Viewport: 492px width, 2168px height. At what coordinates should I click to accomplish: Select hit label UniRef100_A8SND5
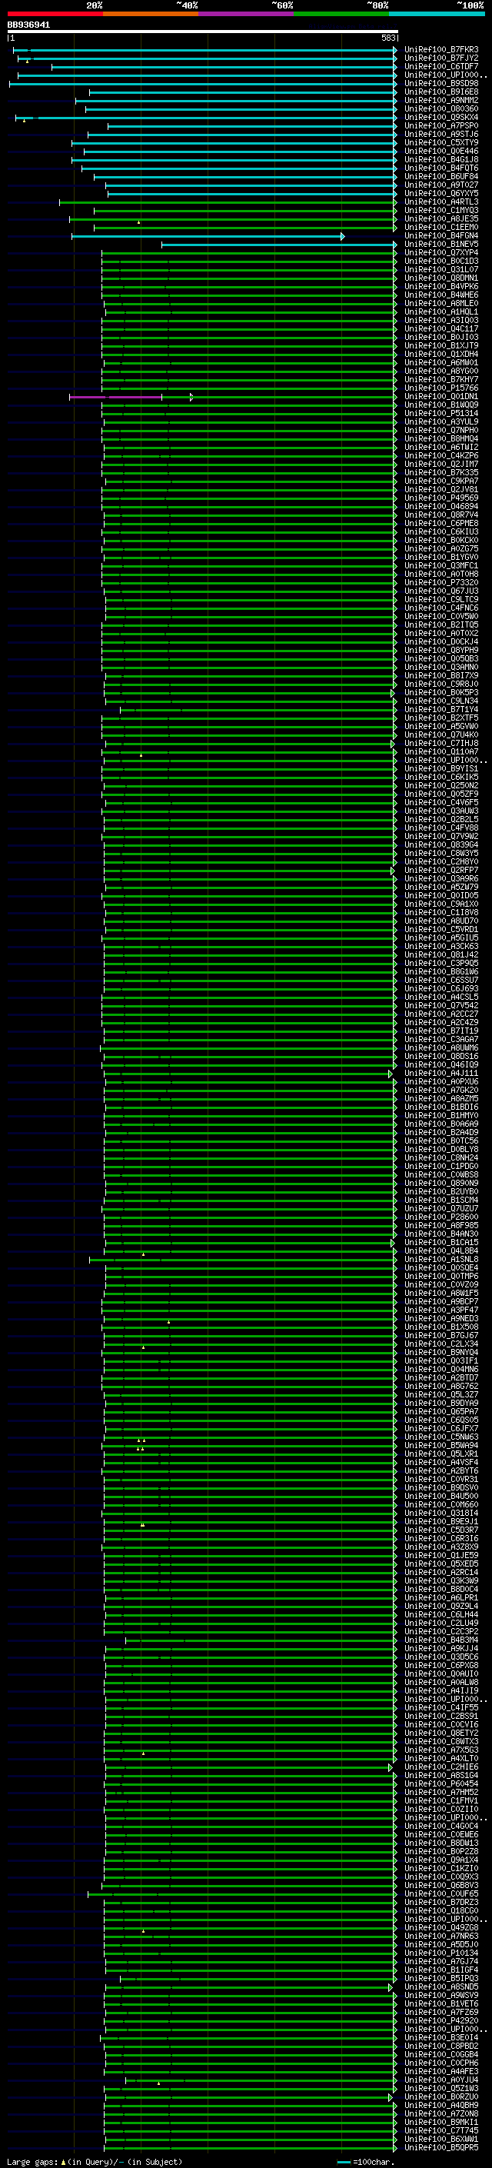click(x=441, y=1987)
